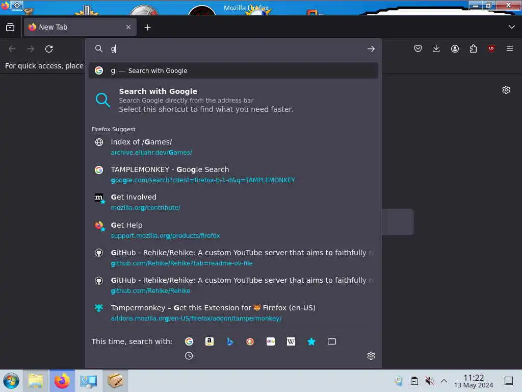Go forward one page
Image resolution: width=522 pixels, height=392 pixels.
click(x=31, y=49)
